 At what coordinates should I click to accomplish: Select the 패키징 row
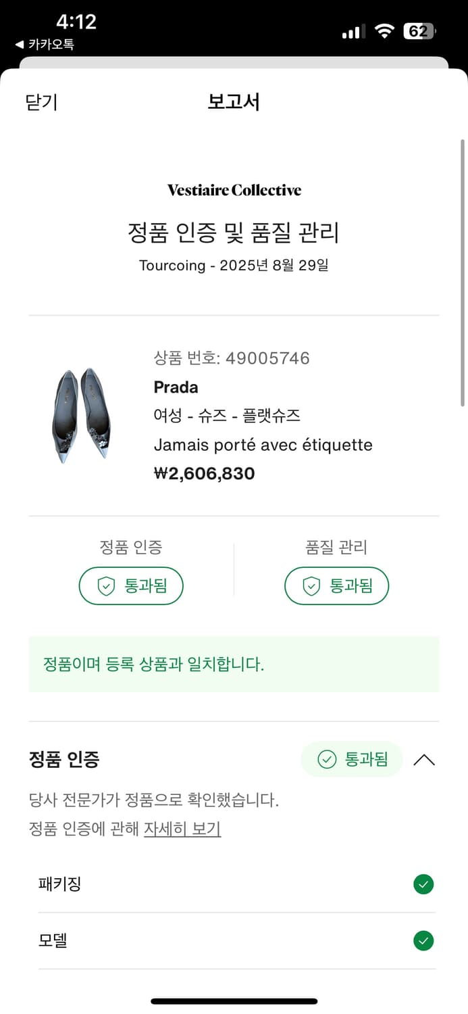(x=234, y=884)
